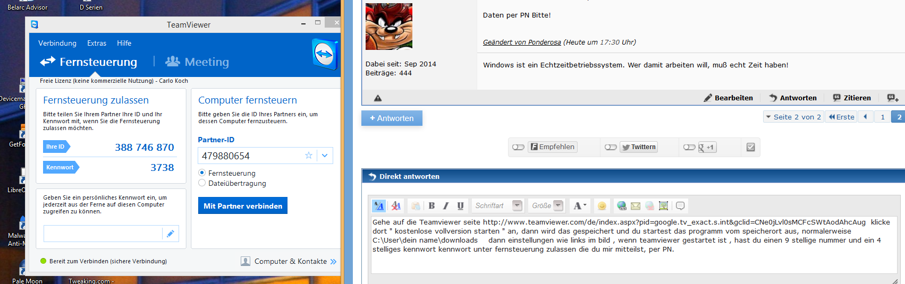Click the TeamViewer logo in header

[x=325, y=54]
